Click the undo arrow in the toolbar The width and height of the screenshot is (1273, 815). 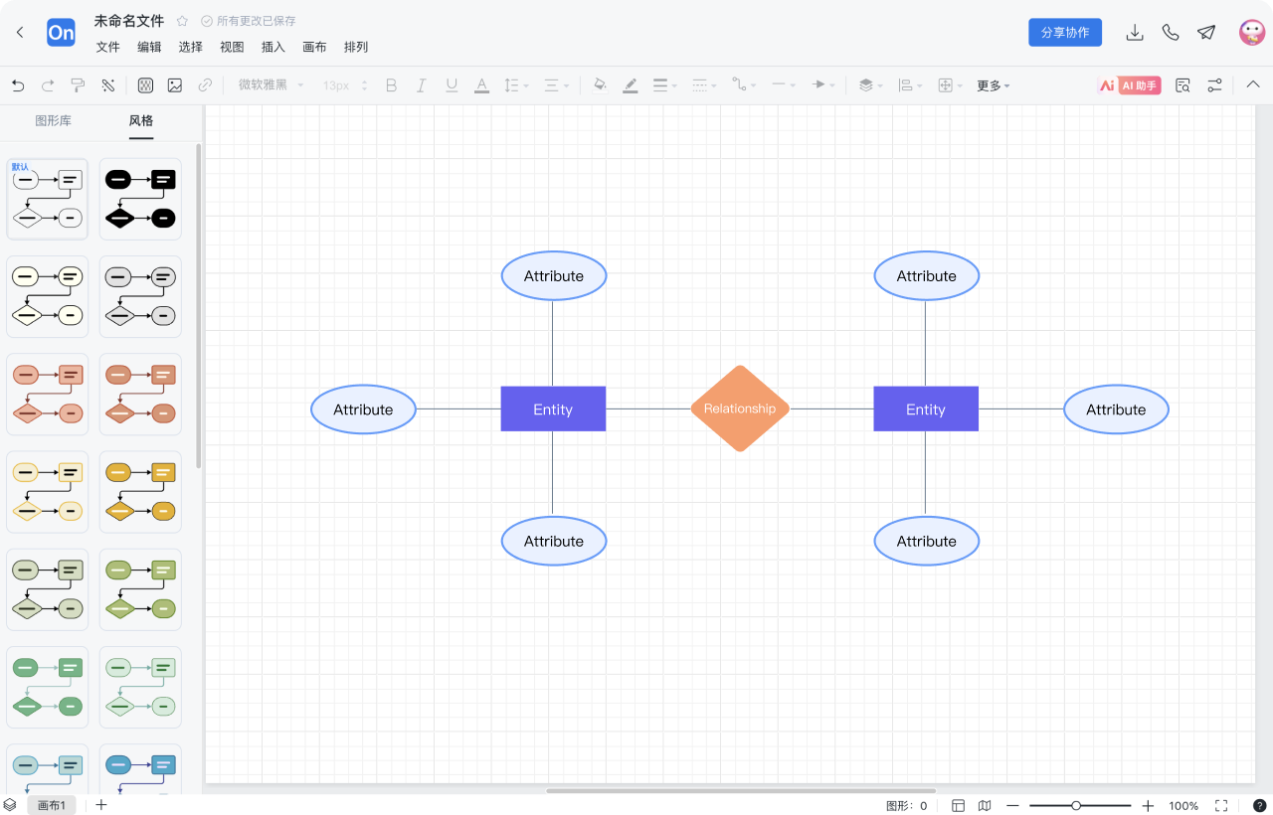[18, 85]
